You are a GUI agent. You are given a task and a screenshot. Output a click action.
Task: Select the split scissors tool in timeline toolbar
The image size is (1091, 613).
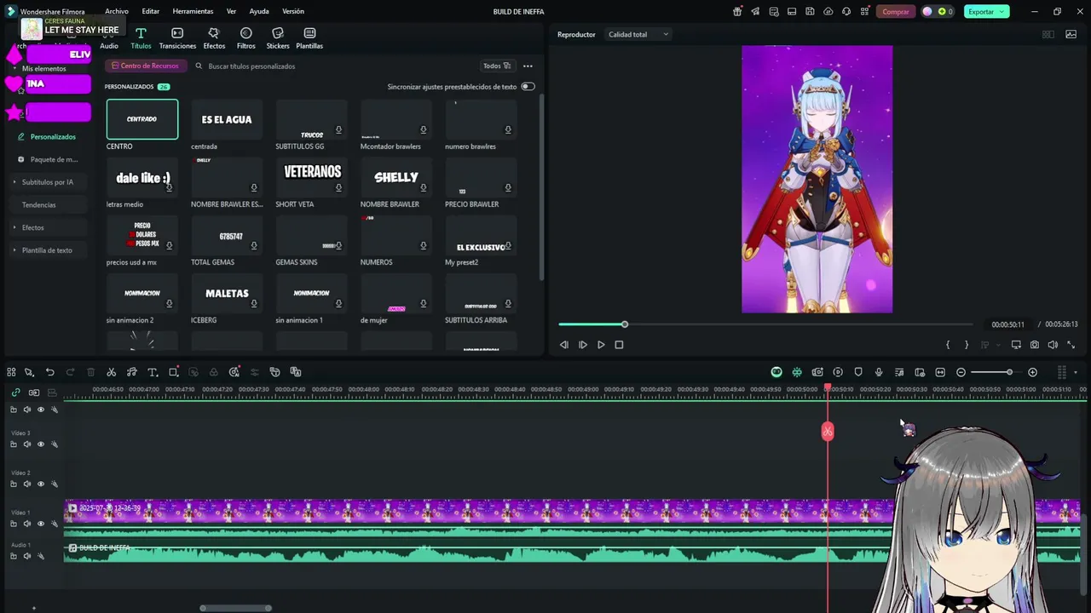tap(111, 372)
